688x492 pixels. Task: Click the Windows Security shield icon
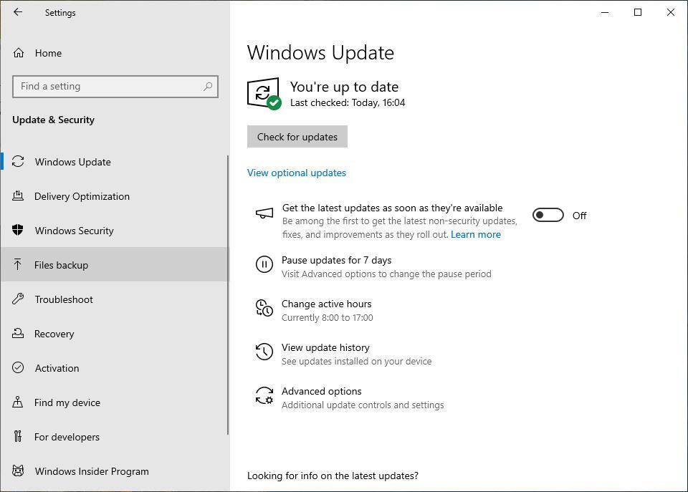coord(18,230)
